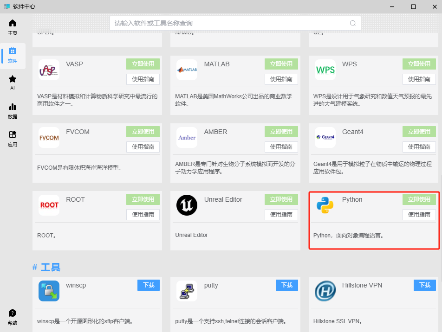Launch Geant4 with 立即使用

[419, 132]
